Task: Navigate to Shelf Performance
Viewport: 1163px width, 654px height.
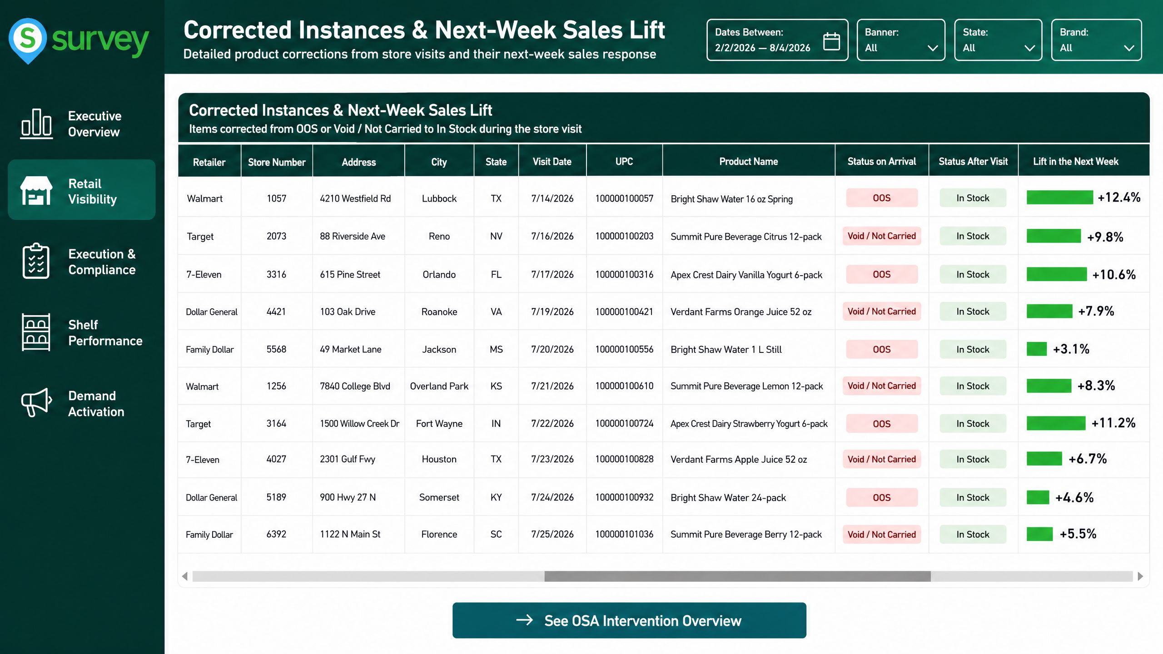Action: click(x=82, y=332)
